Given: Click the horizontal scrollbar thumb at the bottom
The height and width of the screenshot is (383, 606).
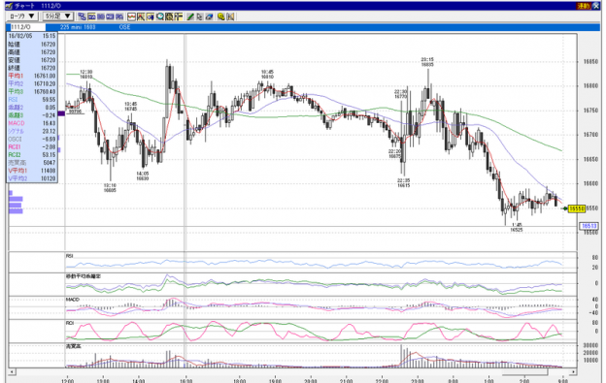Looking at the screenshot, I should pos(524,371).
